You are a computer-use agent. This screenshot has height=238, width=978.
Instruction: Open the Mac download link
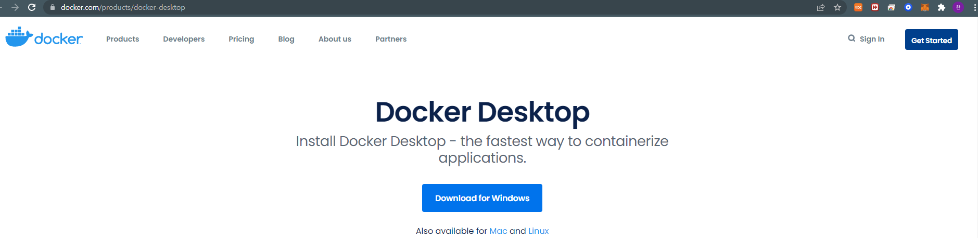pos(498,231)
